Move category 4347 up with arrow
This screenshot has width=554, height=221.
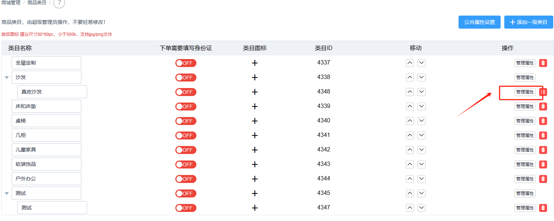(410, 208)
